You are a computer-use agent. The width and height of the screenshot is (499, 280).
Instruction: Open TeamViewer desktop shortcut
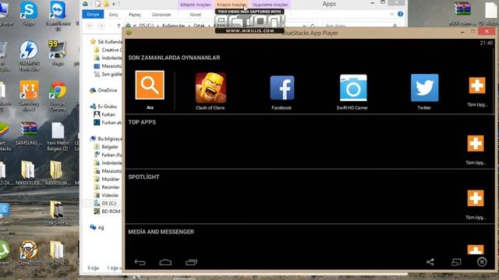point(58,16)
